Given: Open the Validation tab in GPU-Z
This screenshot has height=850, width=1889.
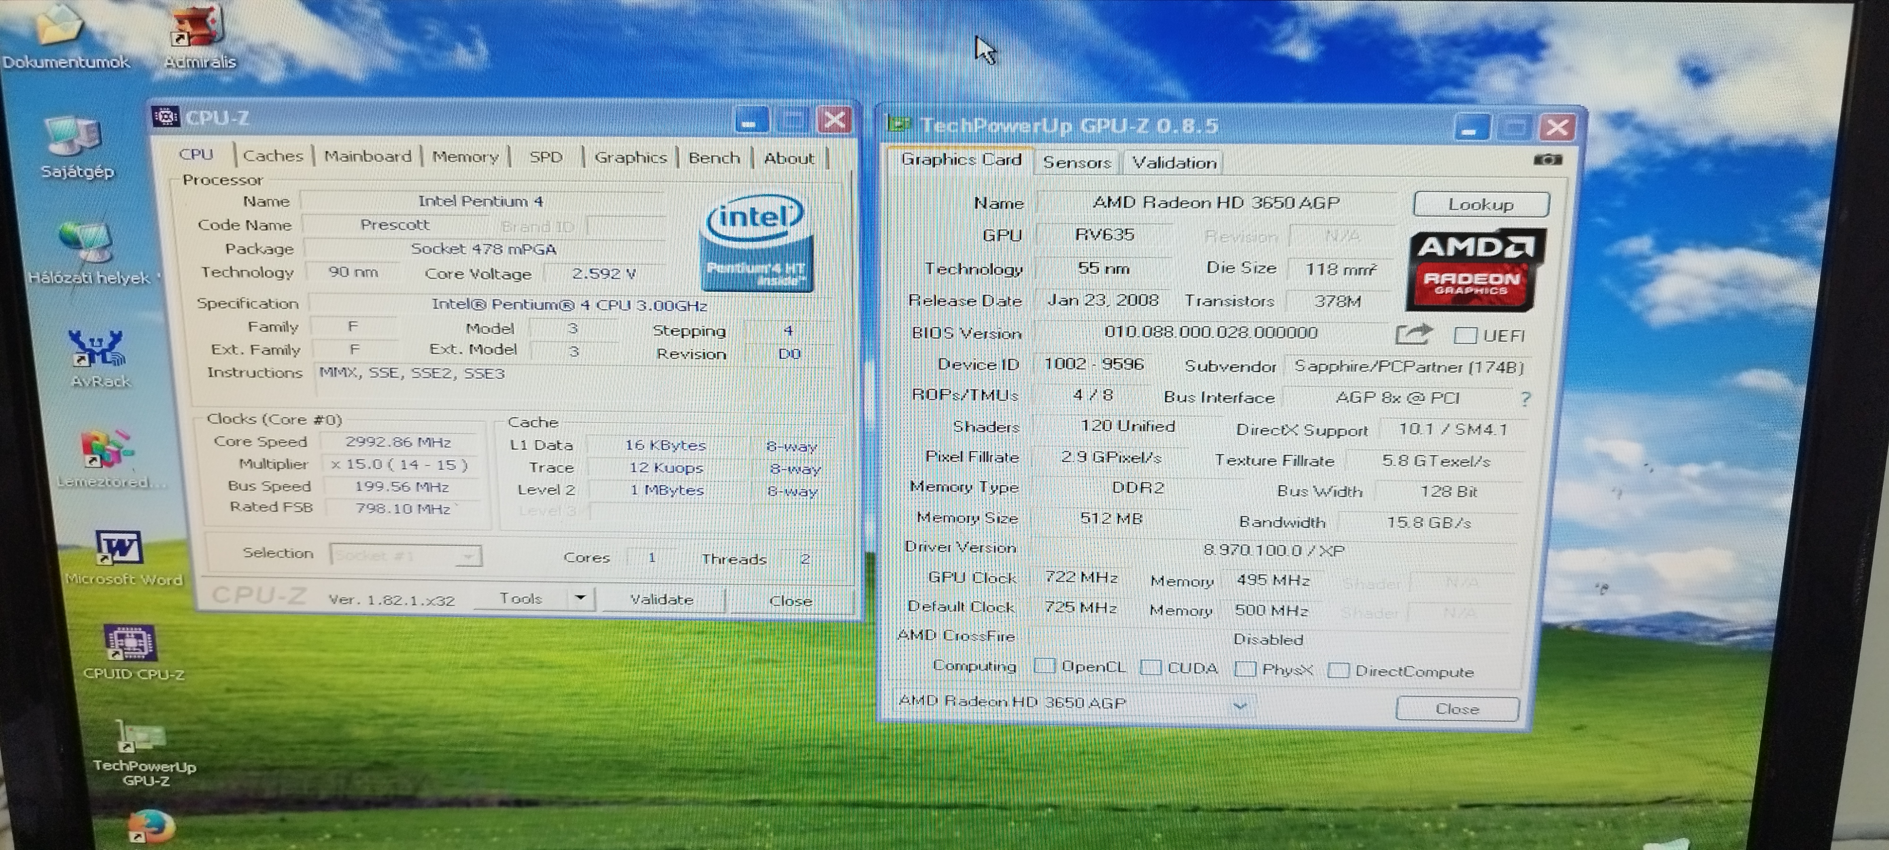Looking at the screenshot, I should coord(1174,163).
